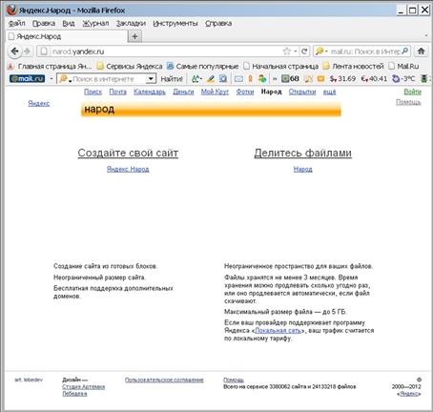The height and width of the screenshot is (412, 433).
Task: Click the Mail.ru logo button in the toolbar
Action: (x=27, y=78)
